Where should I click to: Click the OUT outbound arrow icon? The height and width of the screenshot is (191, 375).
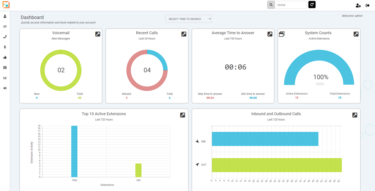197,165
